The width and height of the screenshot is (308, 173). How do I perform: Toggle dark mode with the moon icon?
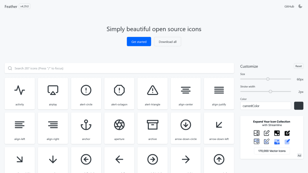pyautogui.click(x=300, y=6)
